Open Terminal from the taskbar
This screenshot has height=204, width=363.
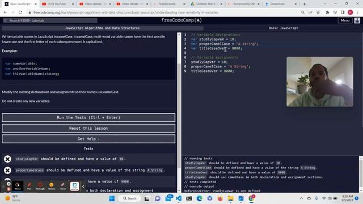tap(189, 198)
